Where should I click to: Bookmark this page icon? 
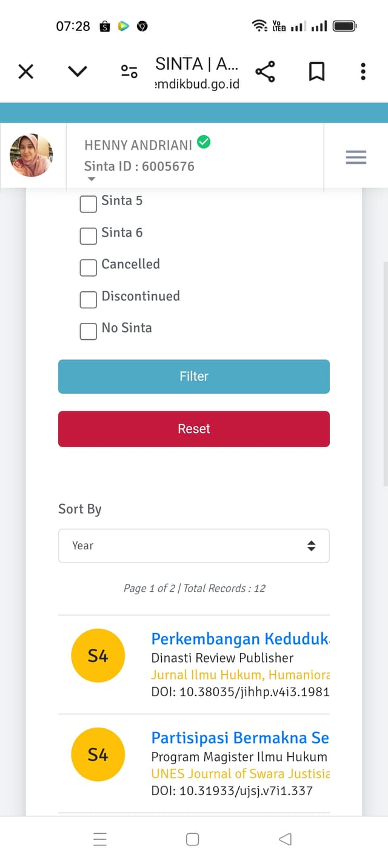316,72
